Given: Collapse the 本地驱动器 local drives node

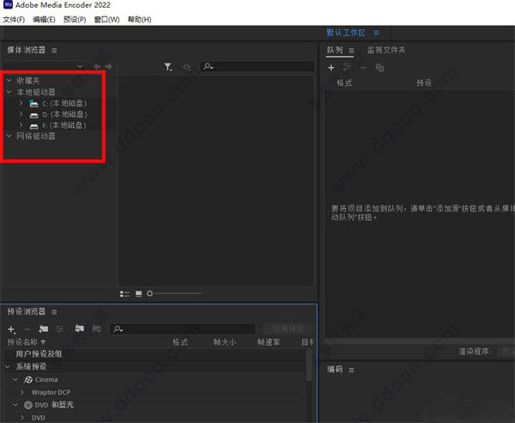Looking at the screenshot, I should click(x=9, y=92).
